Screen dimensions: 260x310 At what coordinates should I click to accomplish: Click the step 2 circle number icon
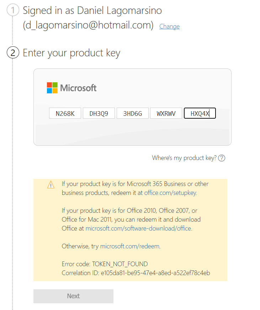pyautogui.click(x=13, y=53)
